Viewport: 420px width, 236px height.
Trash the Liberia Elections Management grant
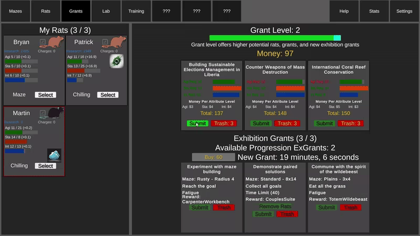click(224, 123)
